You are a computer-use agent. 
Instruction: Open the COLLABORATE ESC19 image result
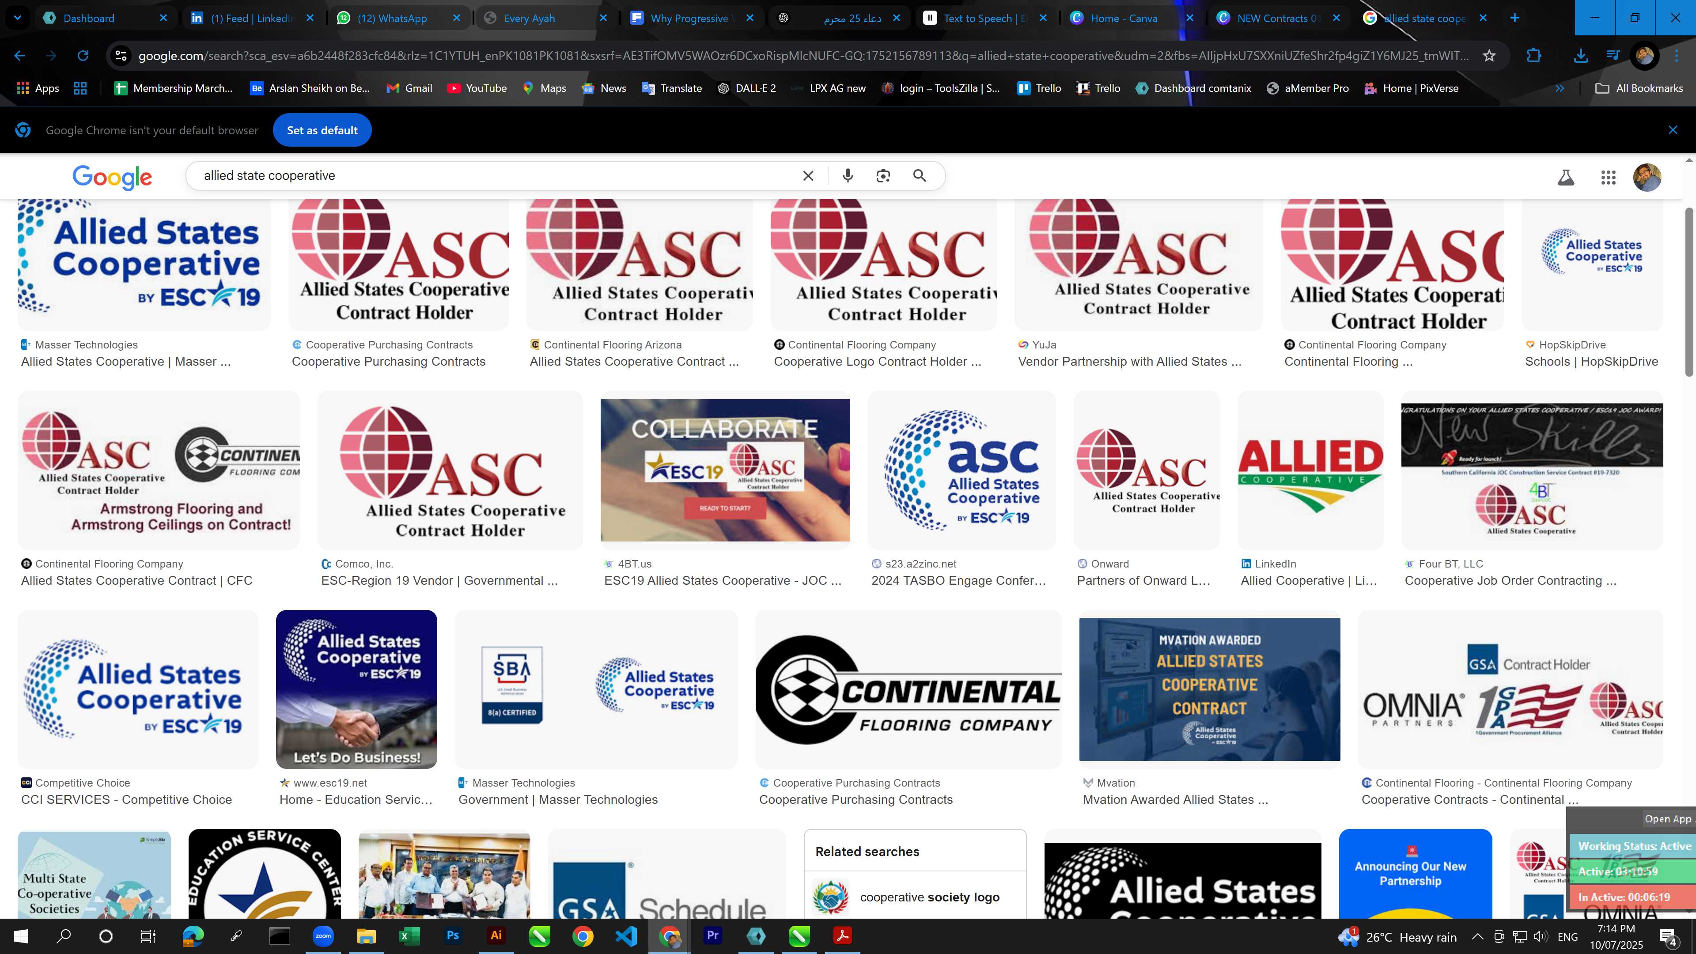(725, 470)
